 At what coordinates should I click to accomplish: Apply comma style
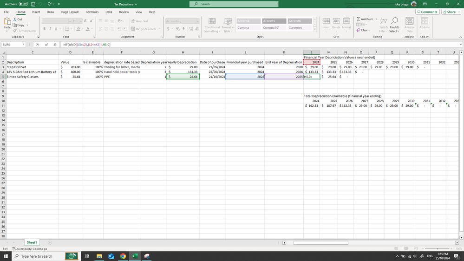(183, 29)
